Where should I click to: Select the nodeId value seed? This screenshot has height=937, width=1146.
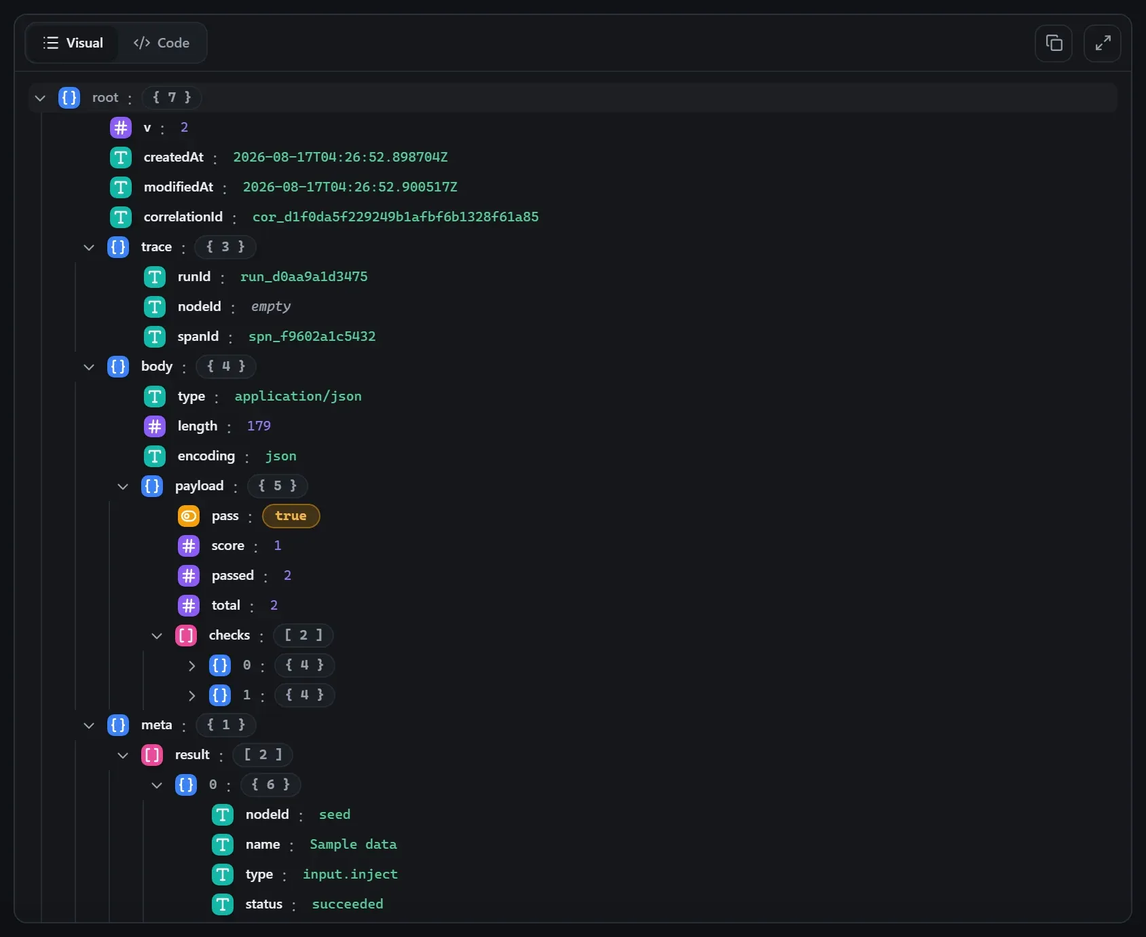click(x=335, y=815)
